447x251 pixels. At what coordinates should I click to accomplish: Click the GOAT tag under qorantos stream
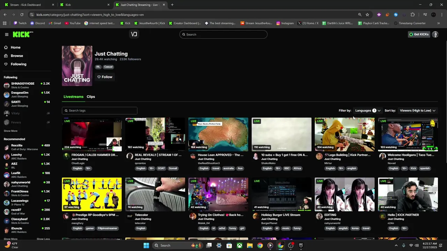(161, 168)
